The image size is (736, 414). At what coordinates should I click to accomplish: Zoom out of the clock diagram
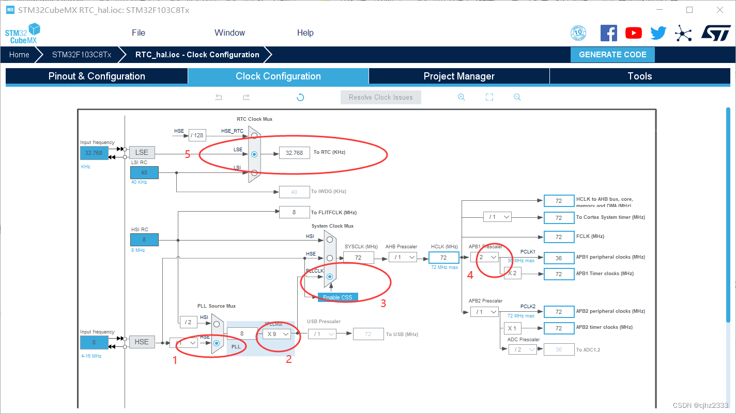coord(517,97)
